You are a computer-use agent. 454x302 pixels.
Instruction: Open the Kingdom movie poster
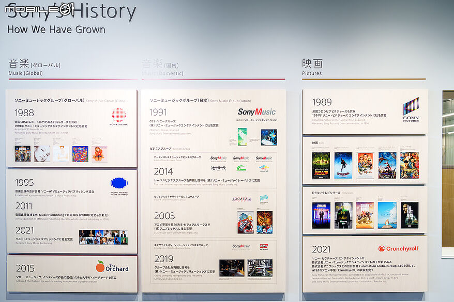pos(410,165)
